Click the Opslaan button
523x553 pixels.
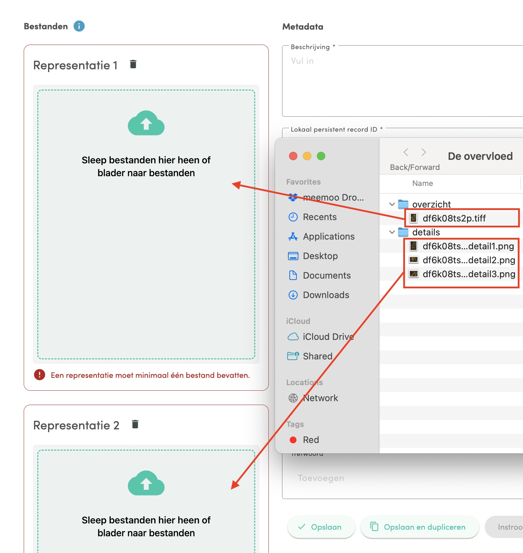tap(321, 527)
